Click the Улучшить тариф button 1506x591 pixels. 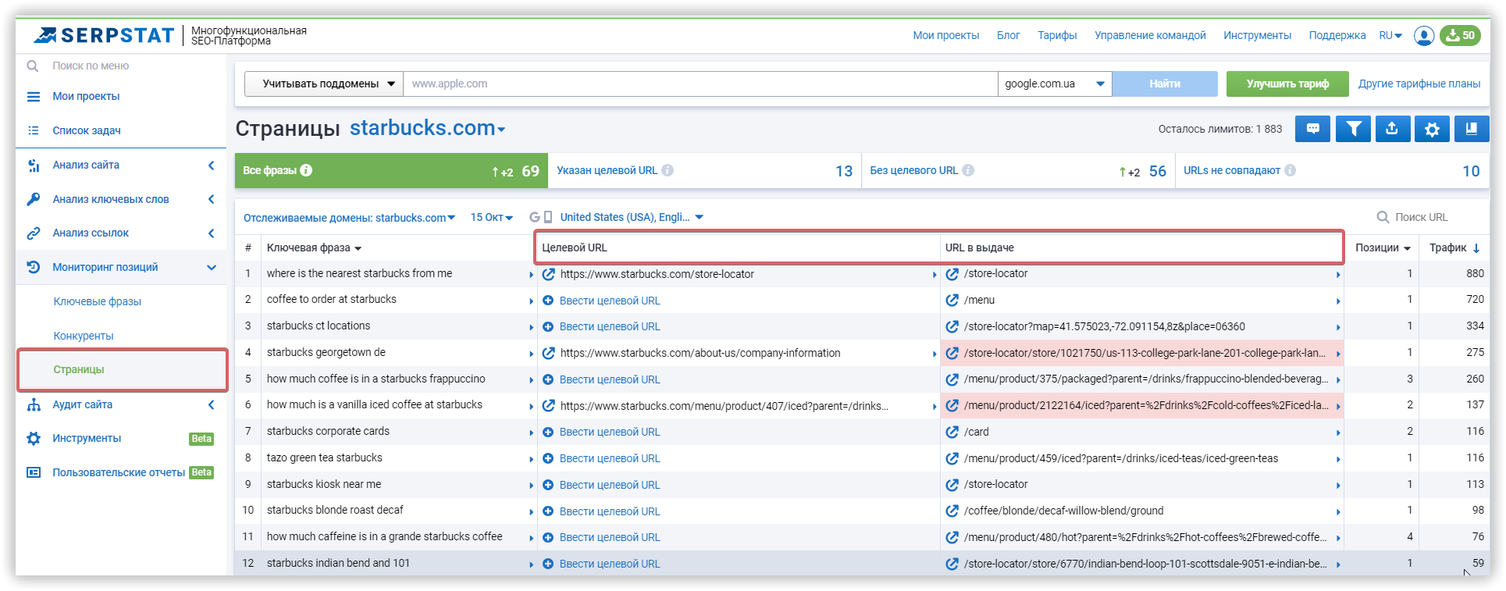click(1287, 84)
